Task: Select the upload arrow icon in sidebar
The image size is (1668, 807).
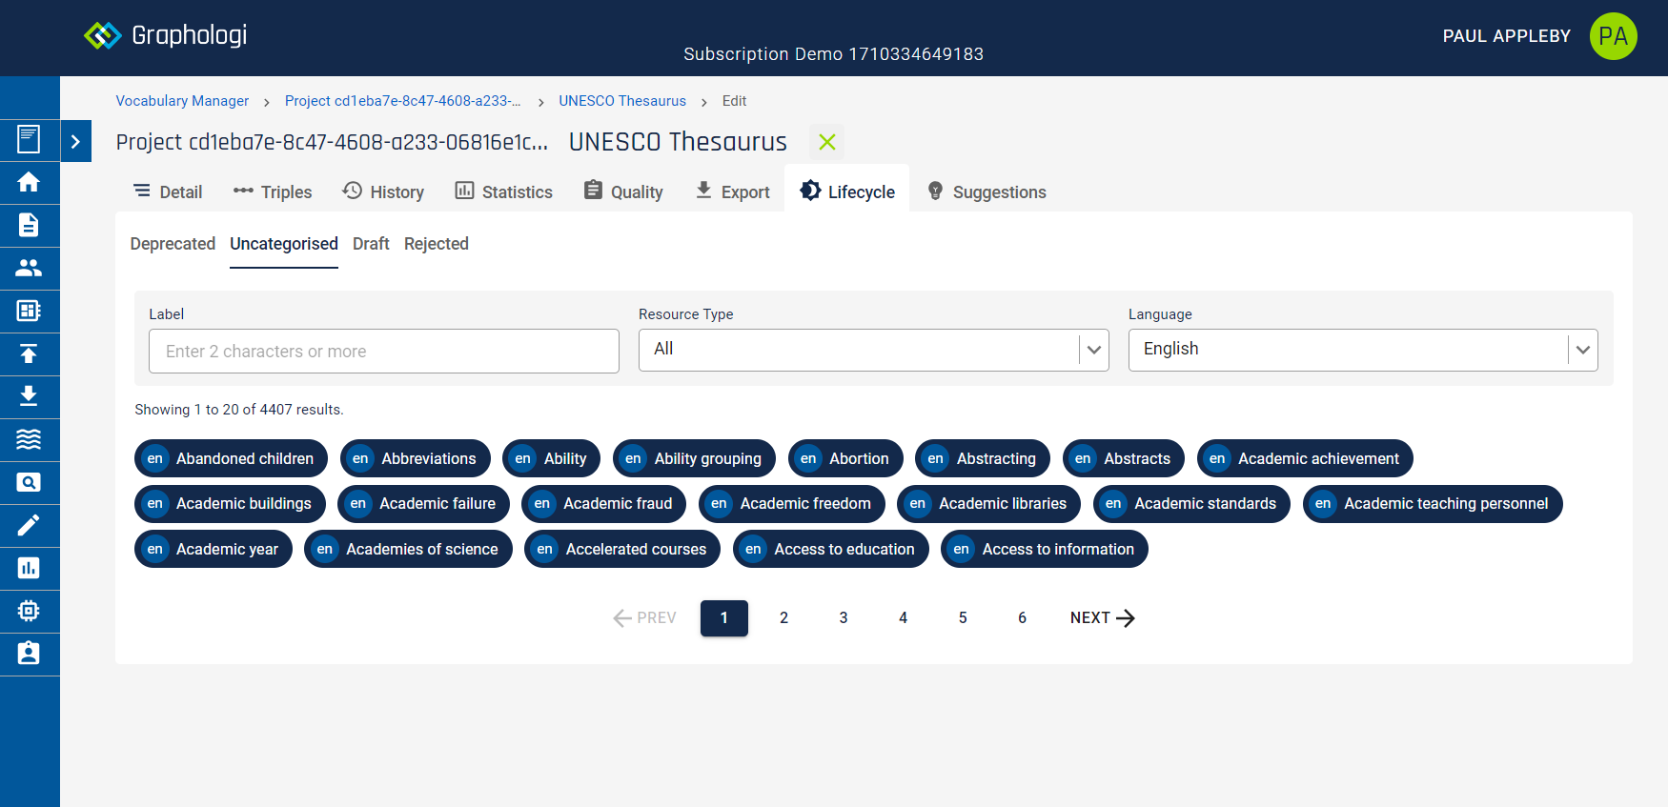Action: tap(29, 353)
